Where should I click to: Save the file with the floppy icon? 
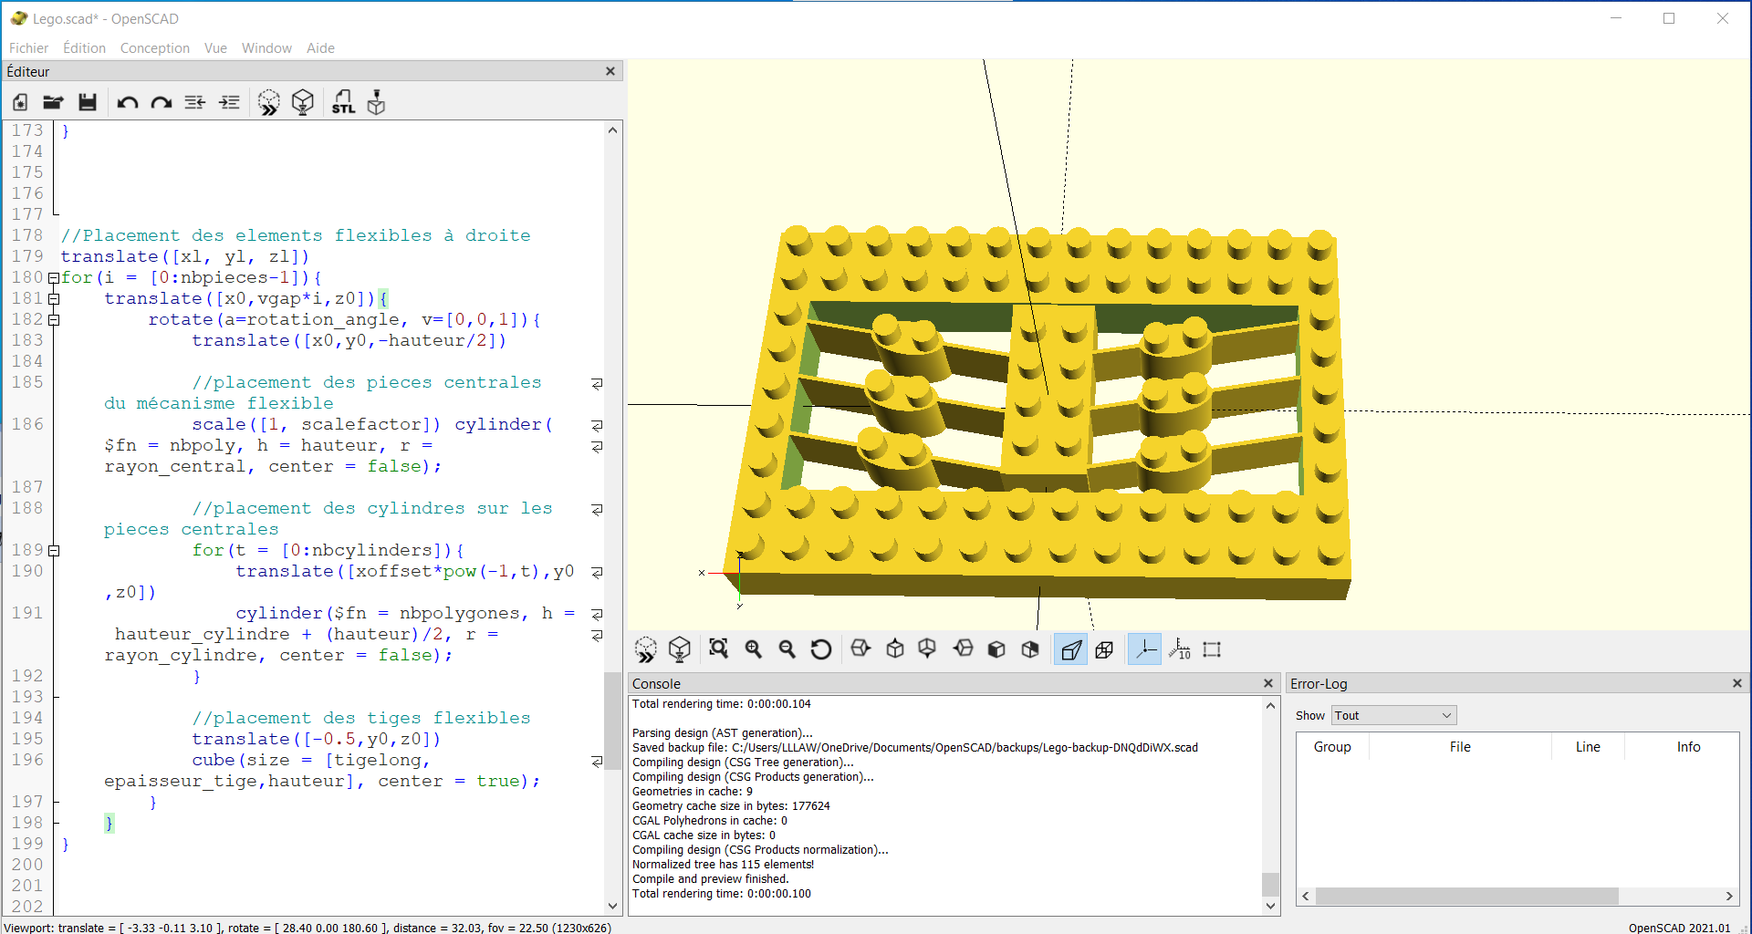[x=88, y=102]
